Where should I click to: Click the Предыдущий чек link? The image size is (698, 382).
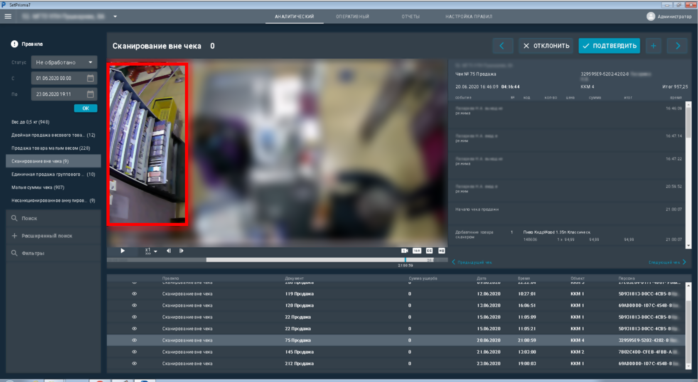[x=474, y=262]
